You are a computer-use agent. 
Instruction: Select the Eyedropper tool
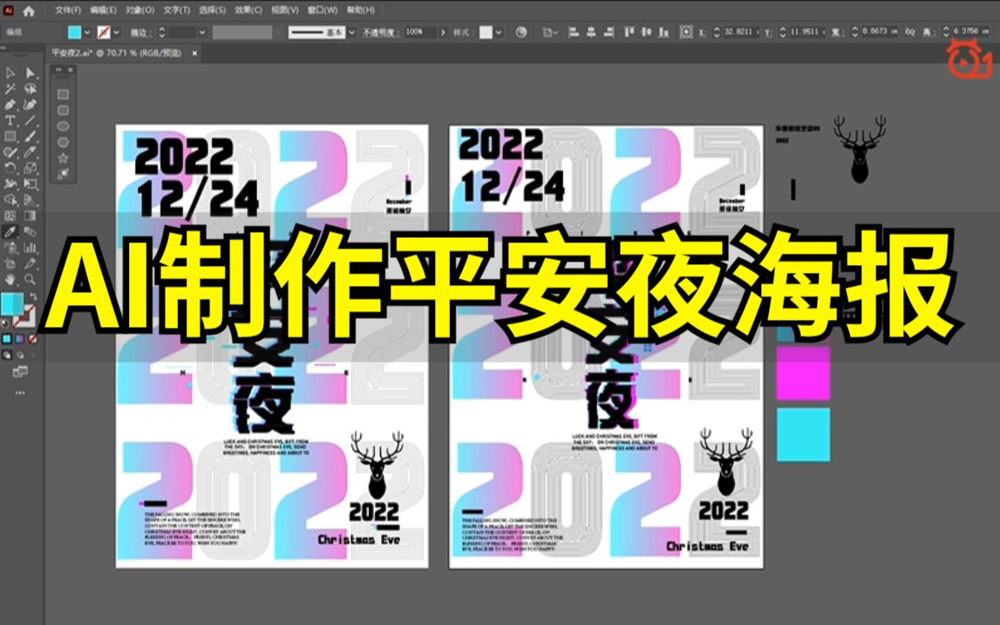10,230
